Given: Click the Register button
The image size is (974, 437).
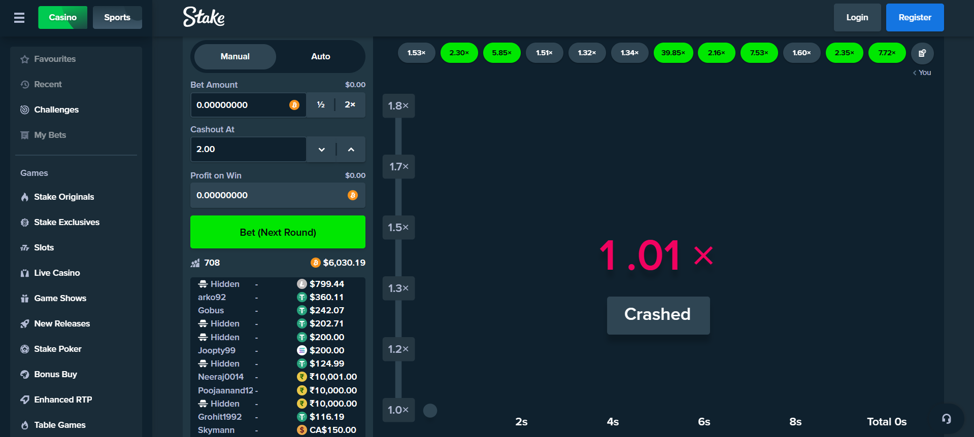Looking at the screenshot, I should point(915,18).
